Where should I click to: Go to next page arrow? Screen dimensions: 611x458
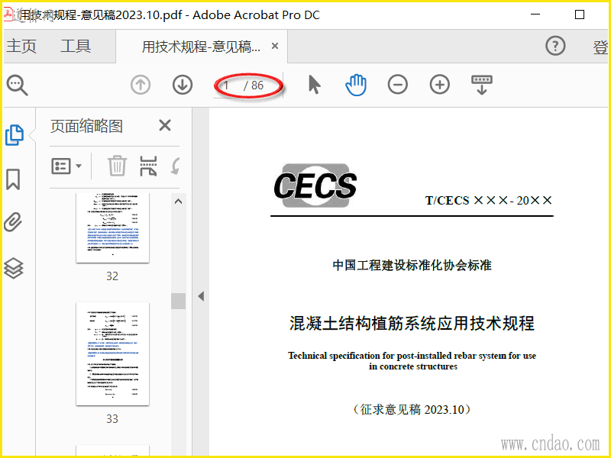pos(183,85)
